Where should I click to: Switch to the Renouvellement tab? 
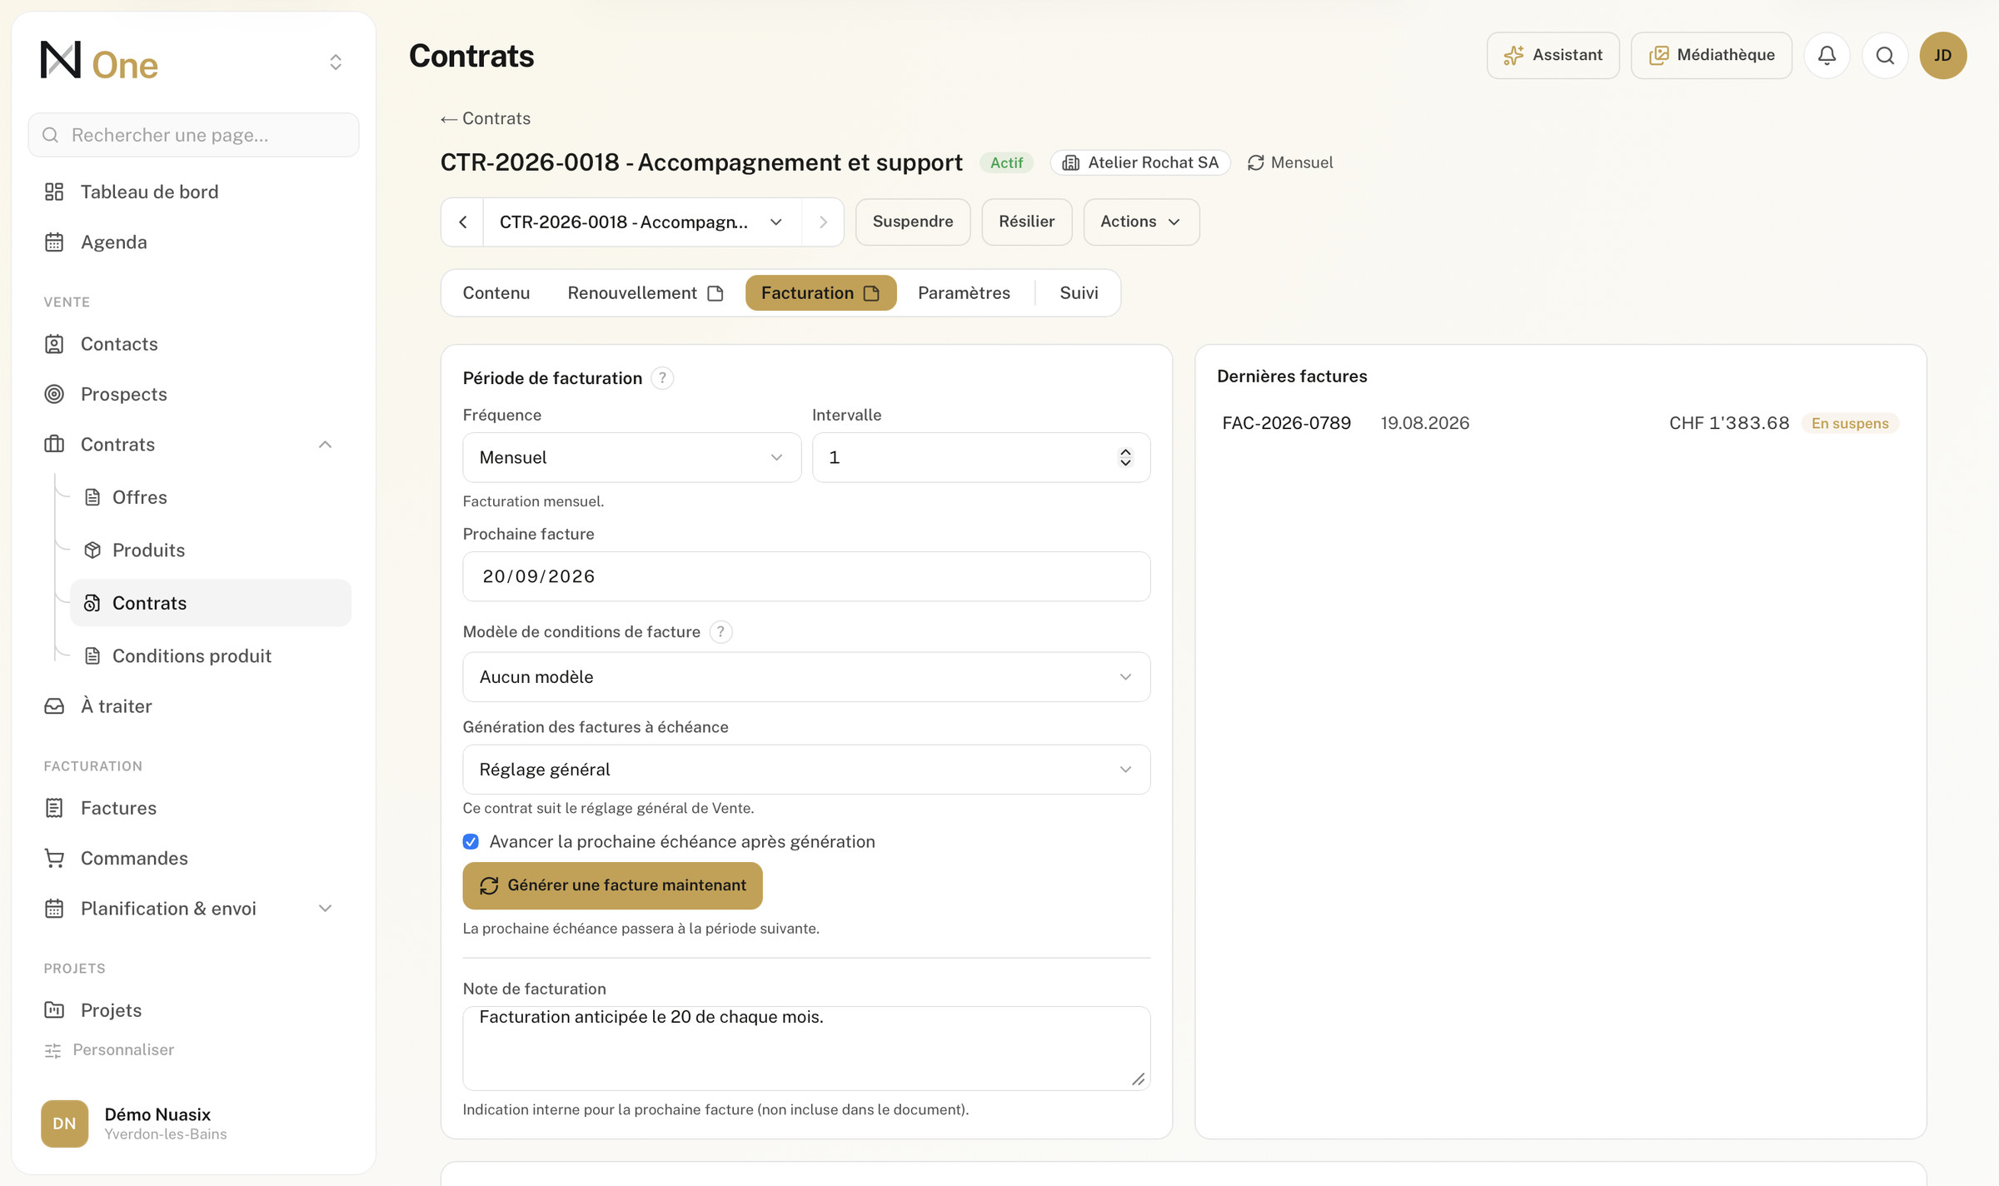646,293
